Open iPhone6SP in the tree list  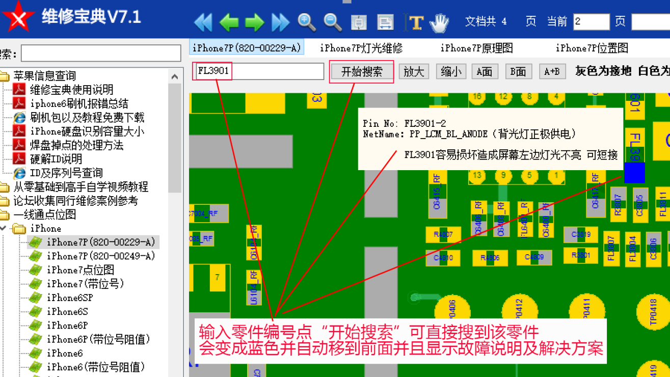coord(70,298)
